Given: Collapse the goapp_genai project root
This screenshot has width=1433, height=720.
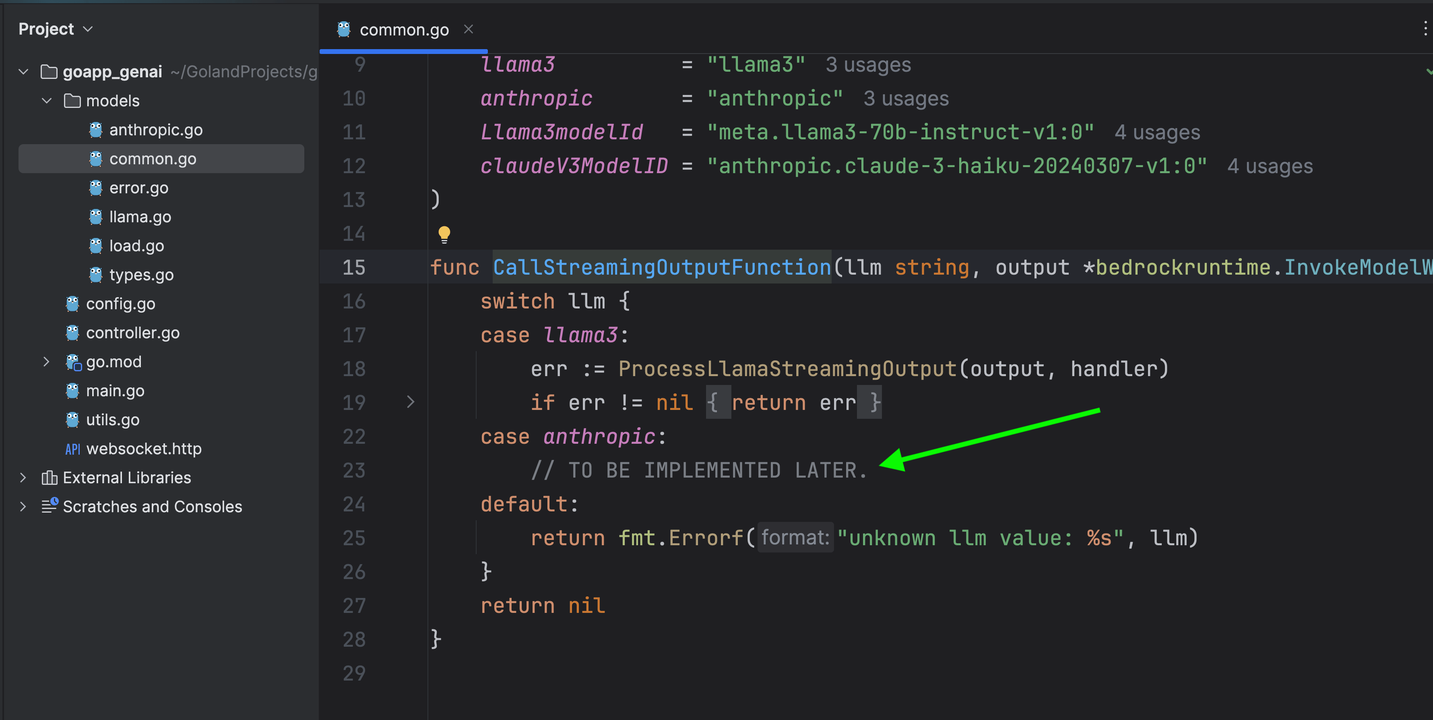Looking at the screenshot, I should click(x=23, y=72).
